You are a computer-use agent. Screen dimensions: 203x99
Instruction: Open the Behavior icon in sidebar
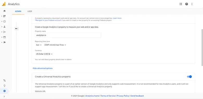(x=4, y=37)
